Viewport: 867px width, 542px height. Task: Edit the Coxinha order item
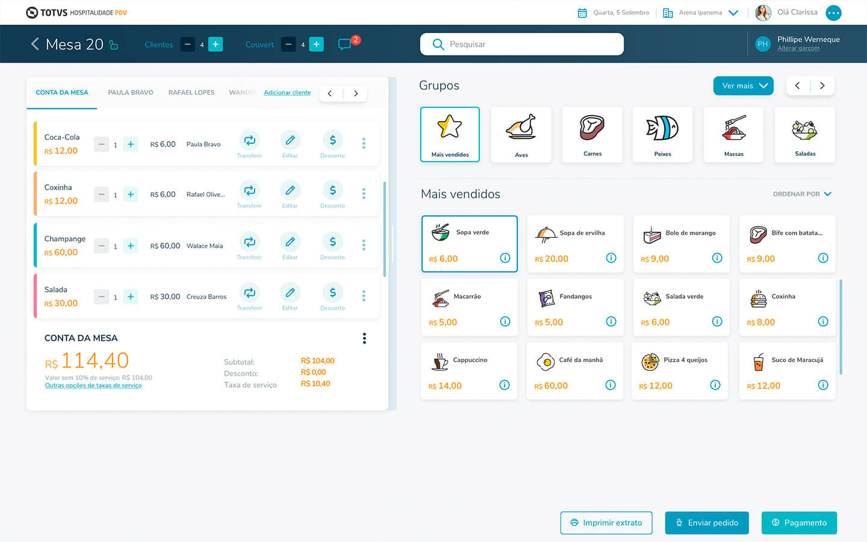coord(290,191)
